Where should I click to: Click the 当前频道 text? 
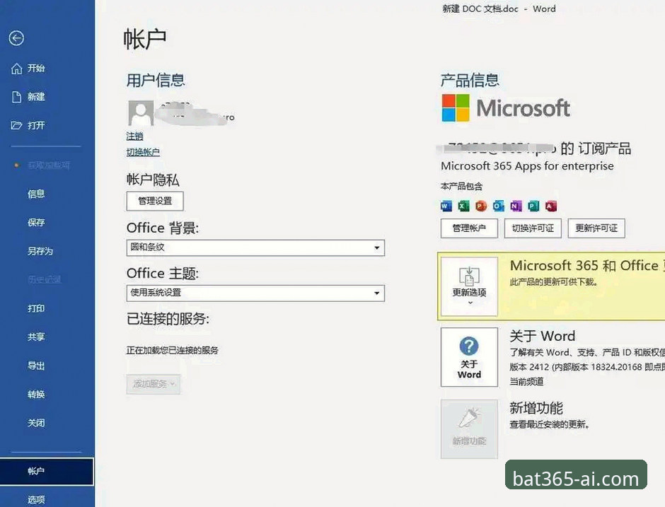(526, 382)
